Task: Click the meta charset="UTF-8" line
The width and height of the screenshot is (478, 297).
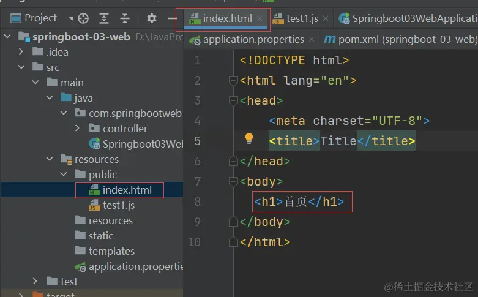Action: pos(349,121)
